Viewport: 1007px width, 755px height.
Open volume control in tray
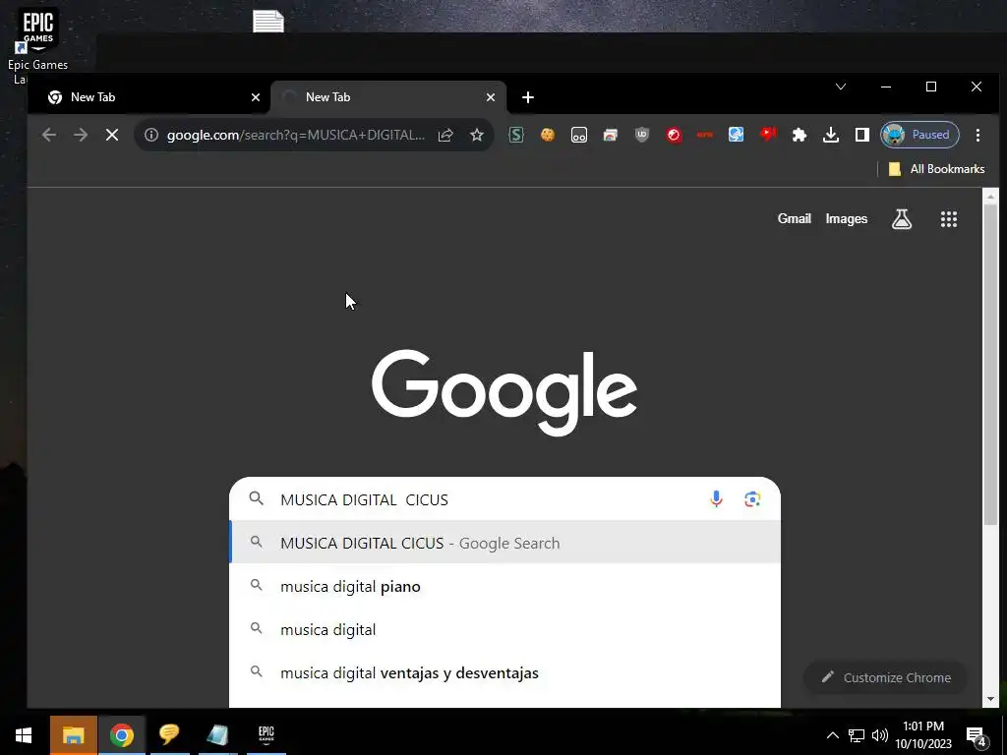[x=880, y=735]
